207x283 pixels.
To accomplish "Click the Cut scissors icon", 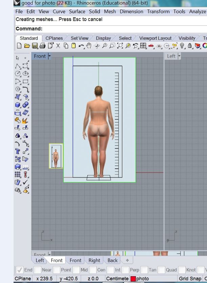I will [x=58, y=46].
